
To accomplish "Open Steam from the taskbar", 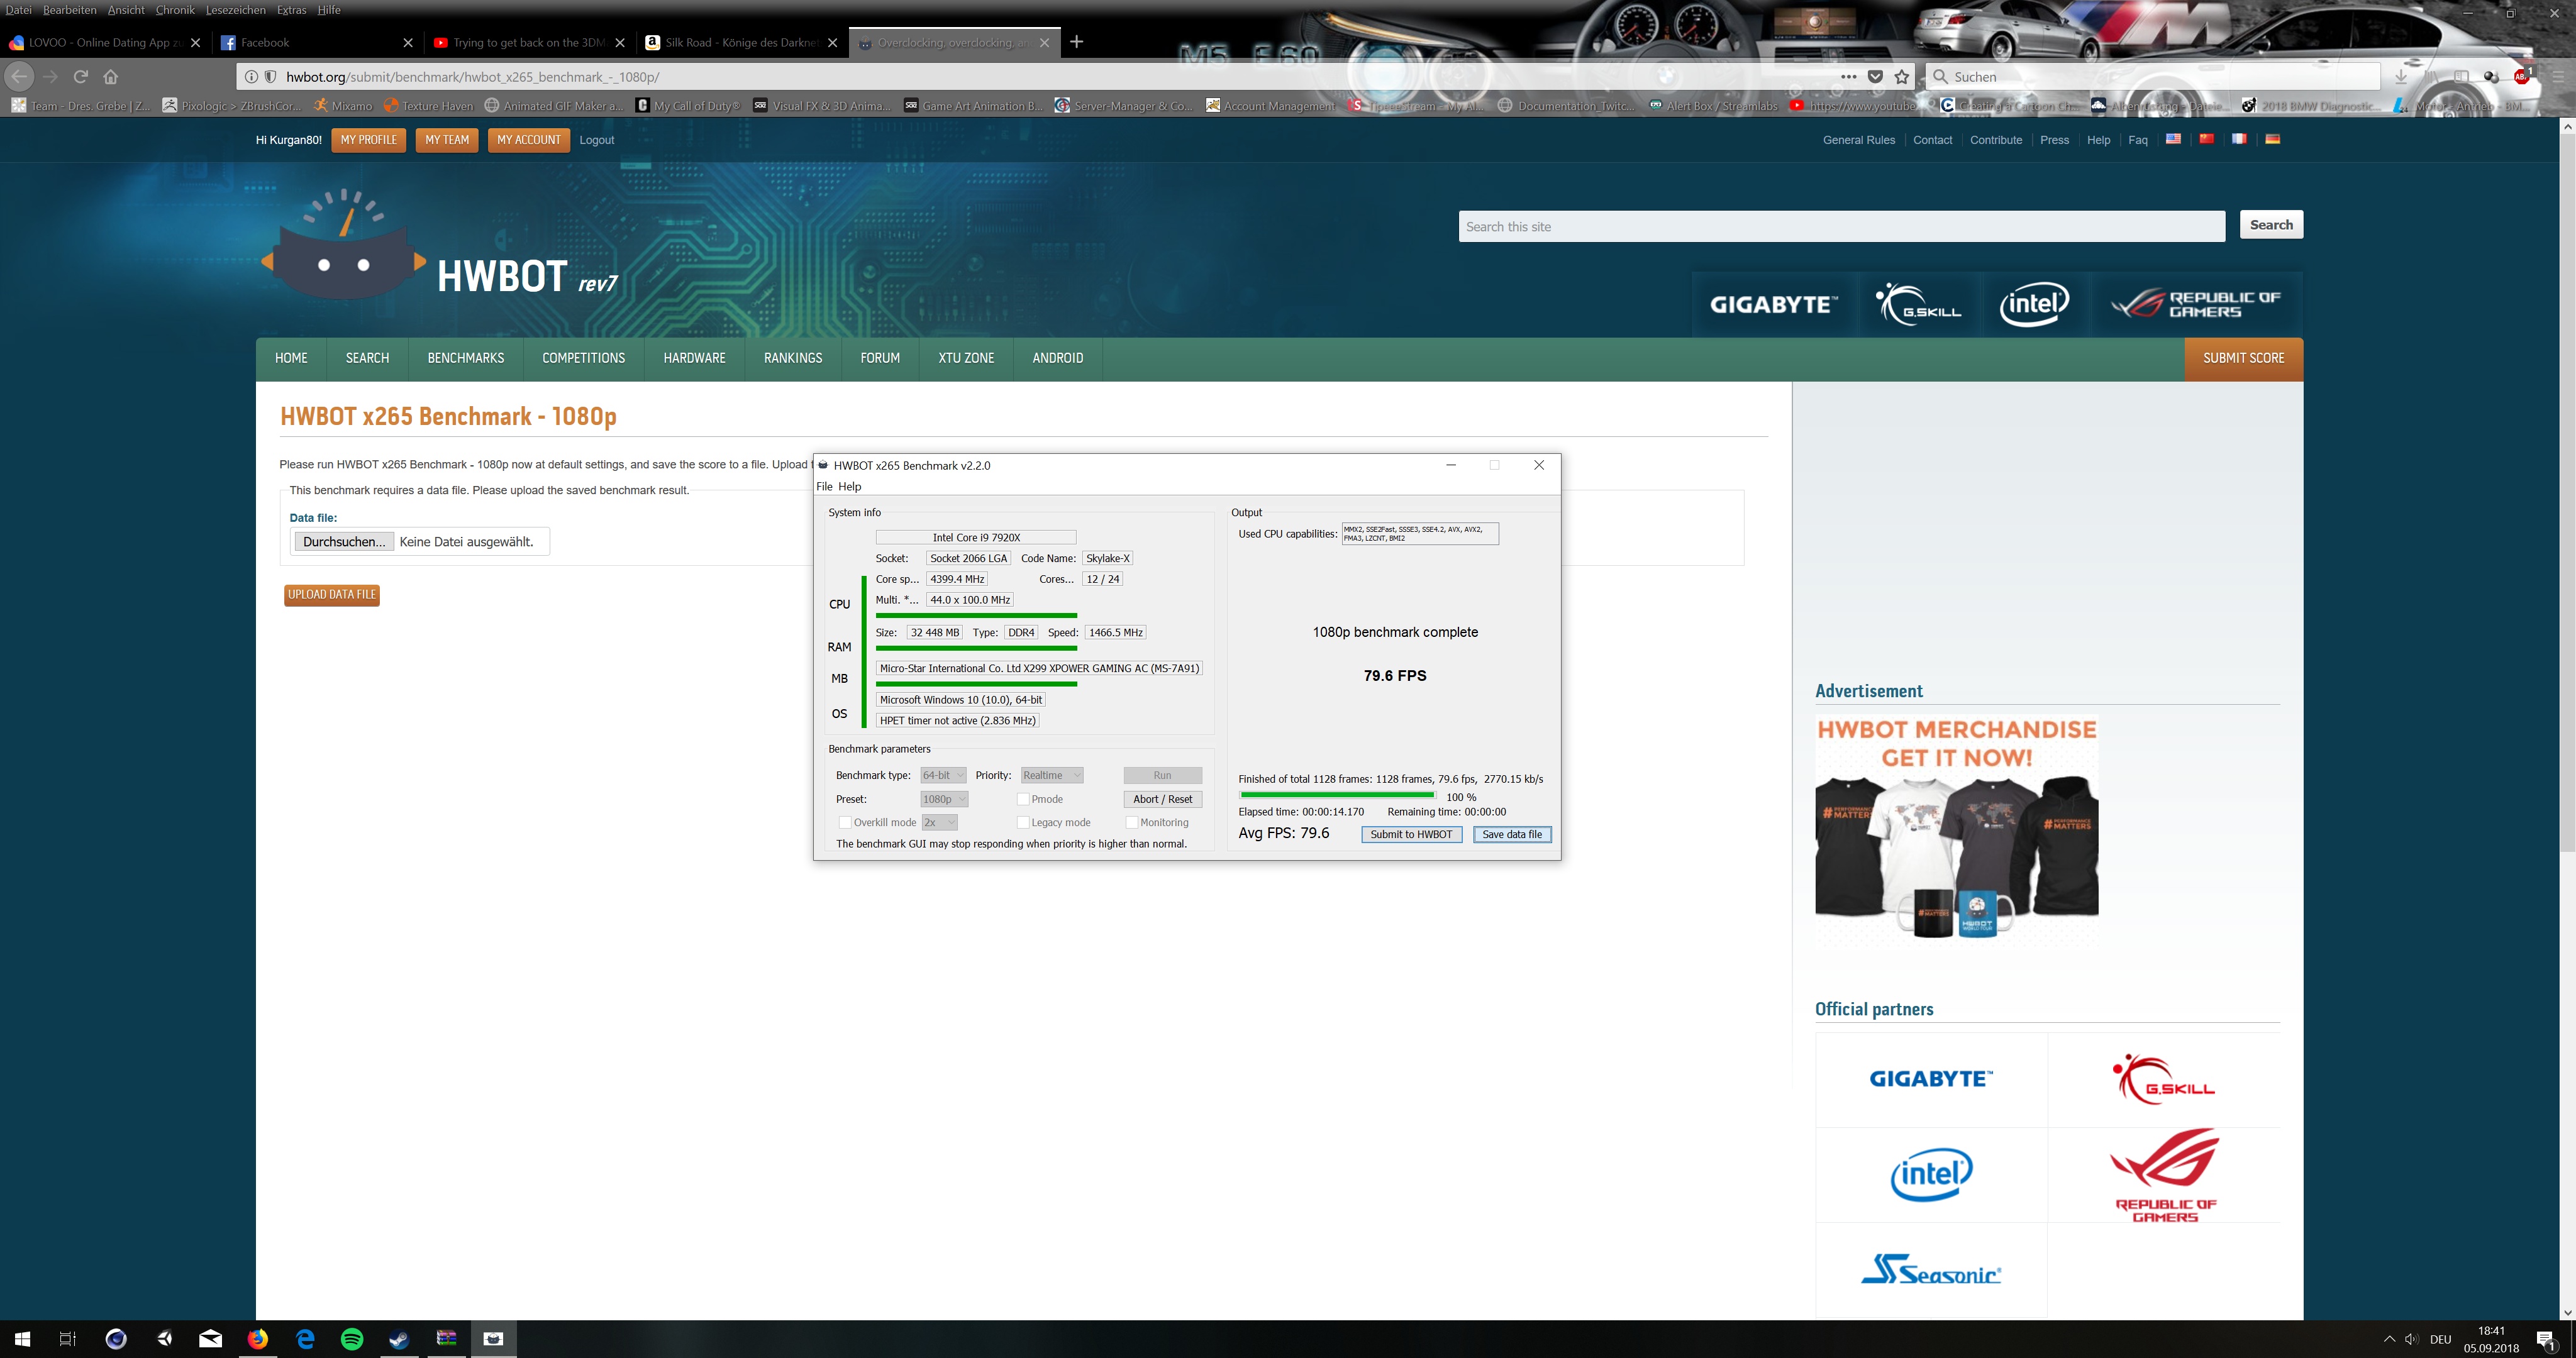I will click(x=399, y=1338).
